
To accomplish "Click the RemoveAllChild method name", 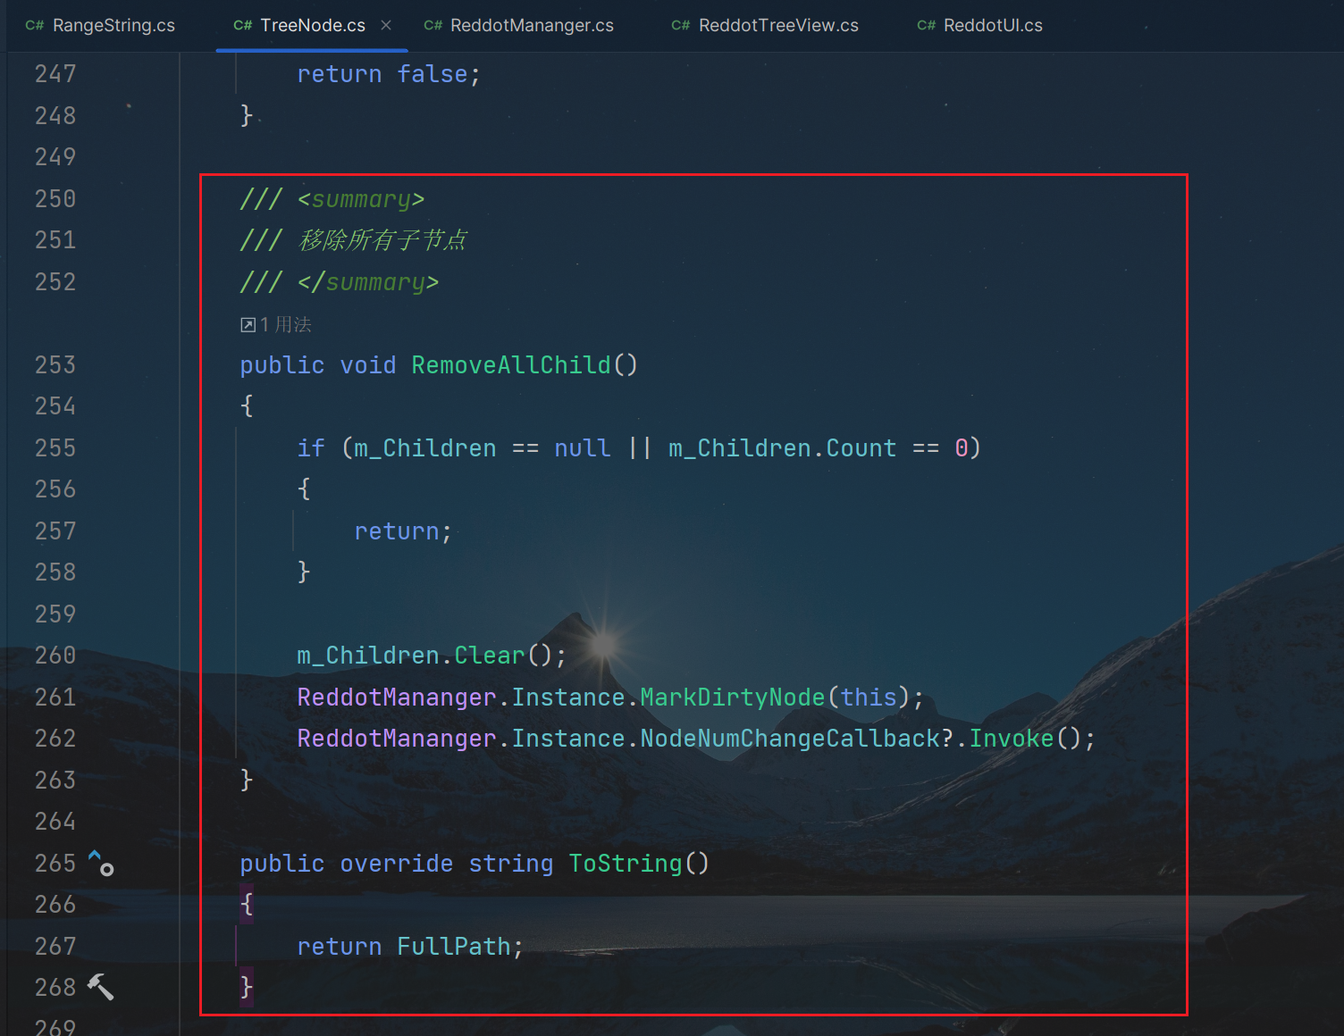I will pyautogui.click(x=511, y=365).
